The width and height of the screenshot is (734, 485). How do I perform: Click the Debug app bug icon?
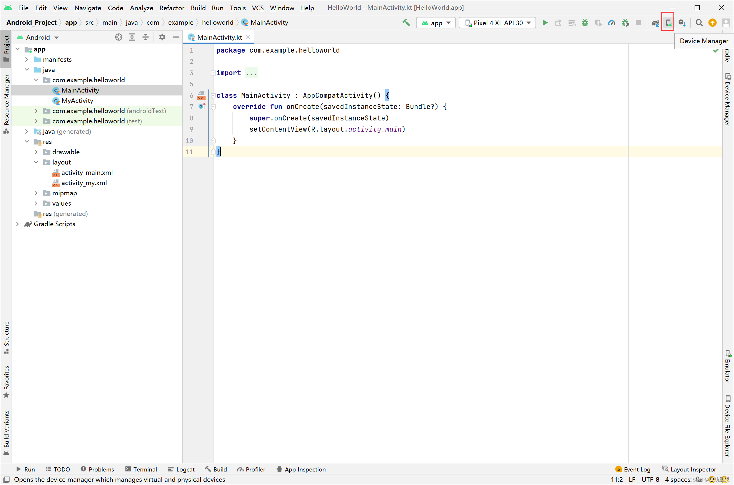[585, 23]
